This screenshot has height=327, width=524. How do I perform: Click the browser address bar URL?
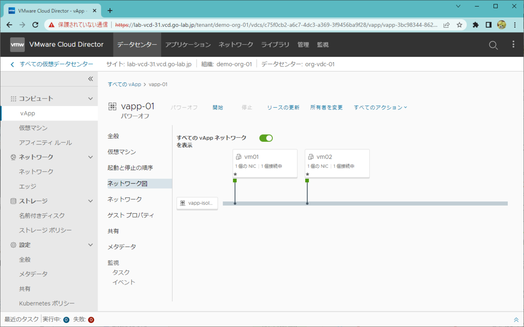tap(276, 25)
